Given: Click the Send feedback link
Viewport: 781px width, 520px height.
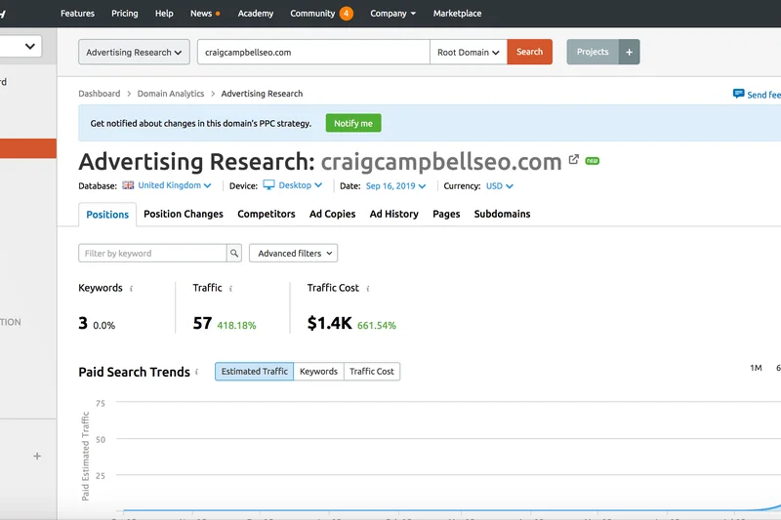Looking at the screenshot, I should pyautogui.click(x=763, y=95).
